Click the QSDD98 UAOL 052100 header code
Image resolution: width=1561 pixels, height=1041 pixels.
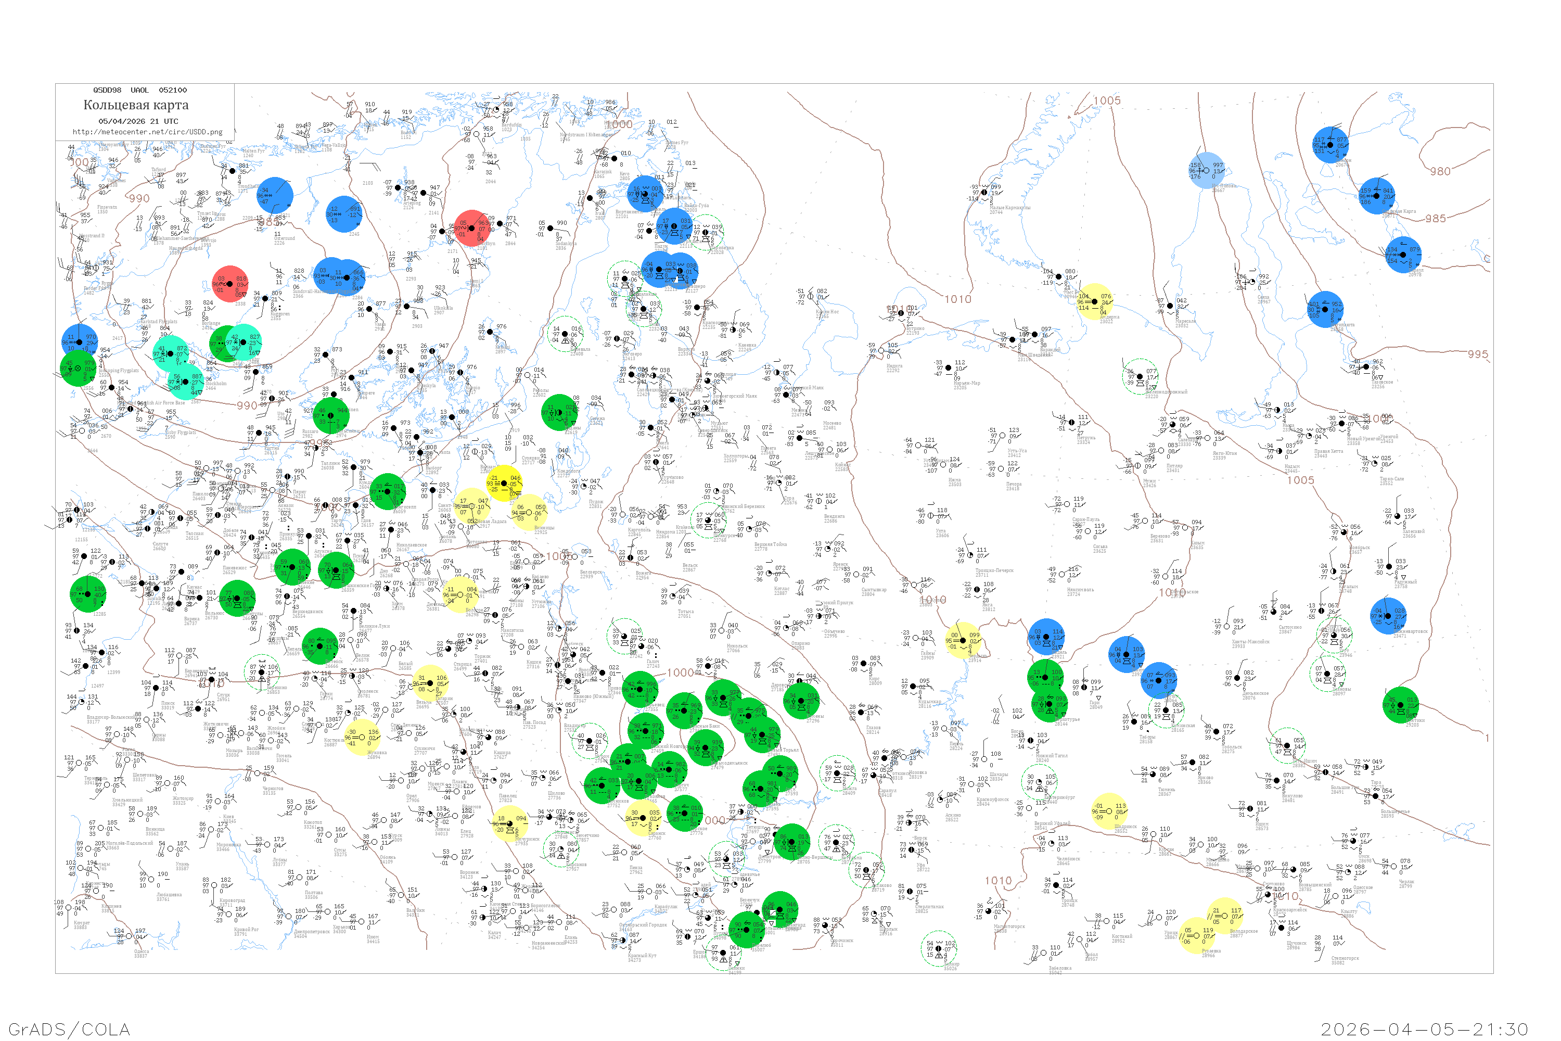pos(140,90)
